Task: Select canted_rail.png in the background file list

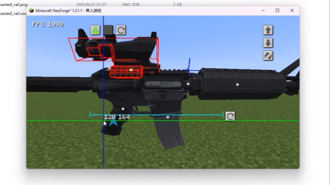Action: [14, 4]
